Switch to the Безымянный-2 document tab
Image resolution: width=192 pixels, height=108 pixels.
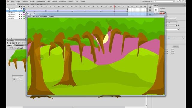click(x=20, y=45)
